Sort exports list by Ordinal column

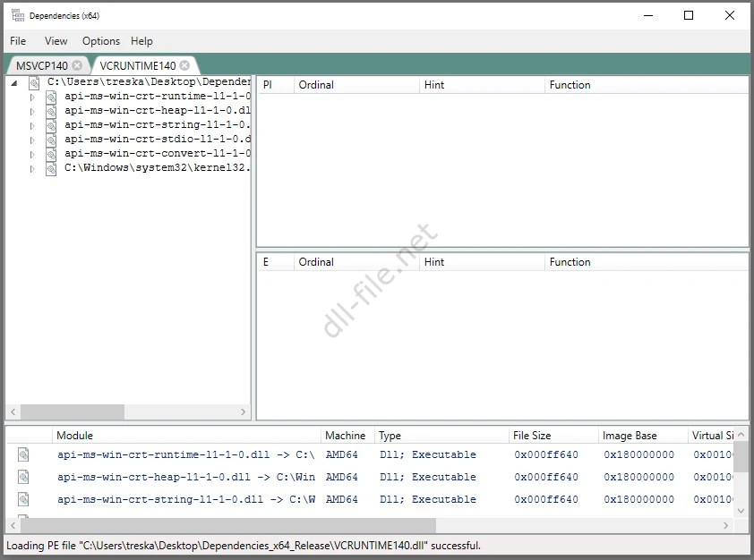pos(356,262)
